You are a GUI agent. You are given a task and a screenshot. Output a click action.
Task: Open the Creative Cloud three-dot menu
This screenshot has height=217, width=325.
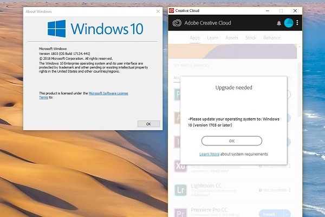click(x=297, y=23)
